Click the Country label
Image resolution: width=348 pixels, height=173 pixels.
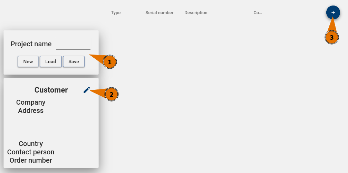(x=31, y=144)
